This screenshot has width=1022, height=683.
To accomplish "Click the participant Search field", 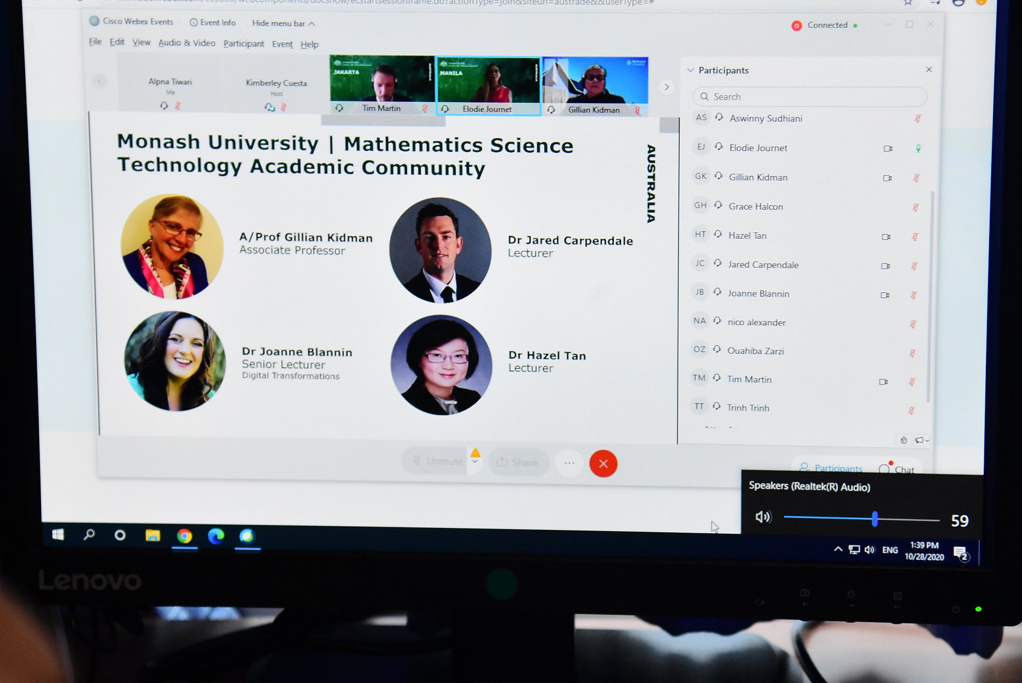I will [809, 97].
